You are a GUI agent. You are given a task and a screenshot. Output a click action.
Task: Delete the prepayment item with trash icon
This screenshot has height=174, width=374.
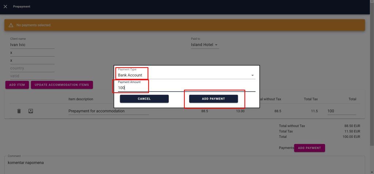tap(19, 111)
